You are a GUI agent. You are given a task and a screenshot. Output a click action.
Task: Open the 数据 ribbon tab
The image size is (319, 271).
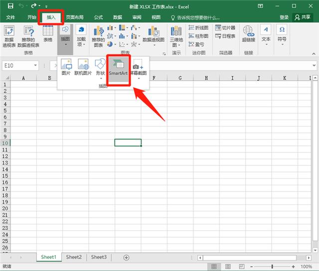click(x=118, y=17)
